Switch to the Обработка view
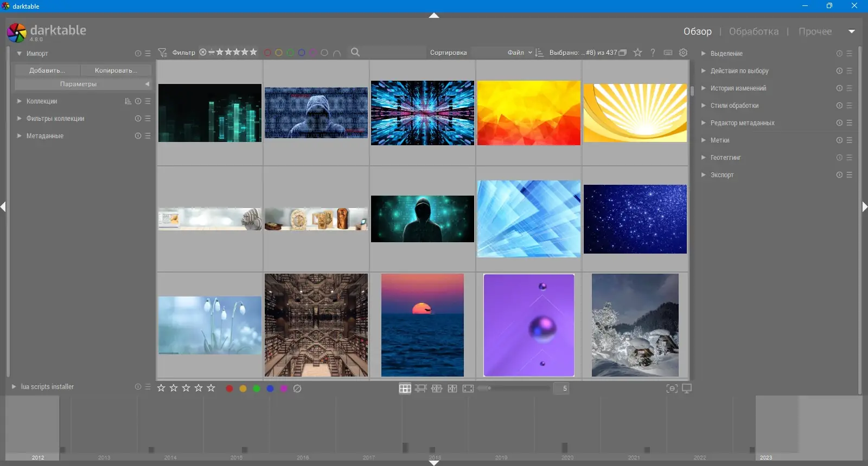Screen dimensions: 868x466 [754, 31]
